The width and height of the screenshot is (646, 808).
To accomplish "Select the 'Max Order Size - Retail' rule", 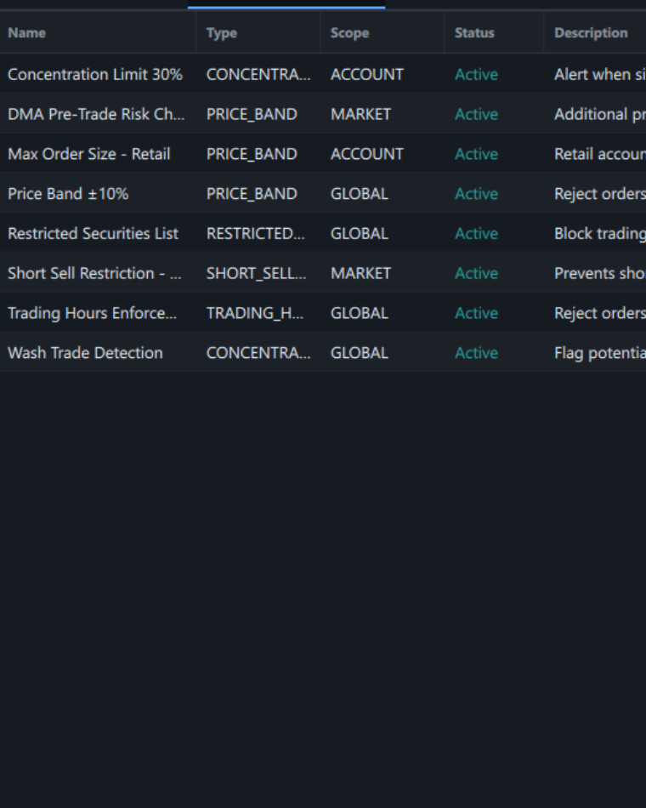I will pyautogui.click(x=89, y=154).
